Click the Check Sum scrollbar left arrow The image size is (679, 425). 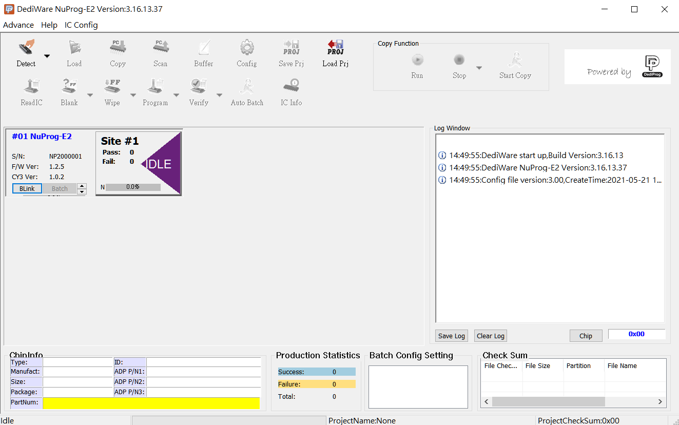[487, 401]
